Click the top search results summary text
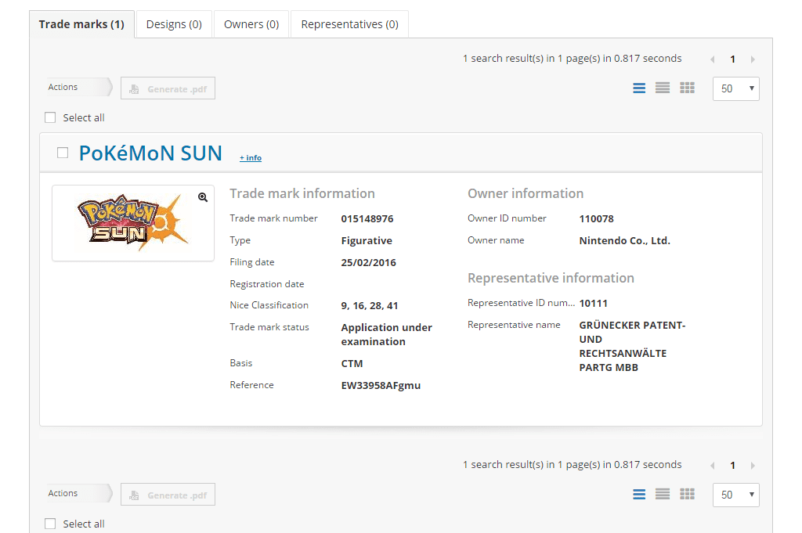 point(573,59)
